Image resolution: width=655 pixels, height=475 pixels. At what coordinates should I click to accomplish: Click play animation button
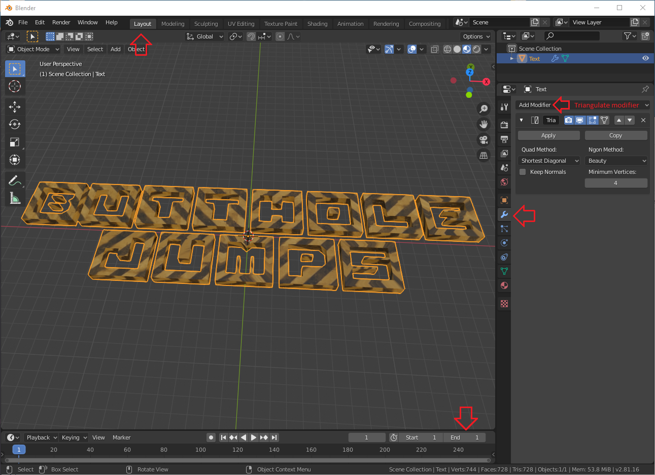pos(254,437)
